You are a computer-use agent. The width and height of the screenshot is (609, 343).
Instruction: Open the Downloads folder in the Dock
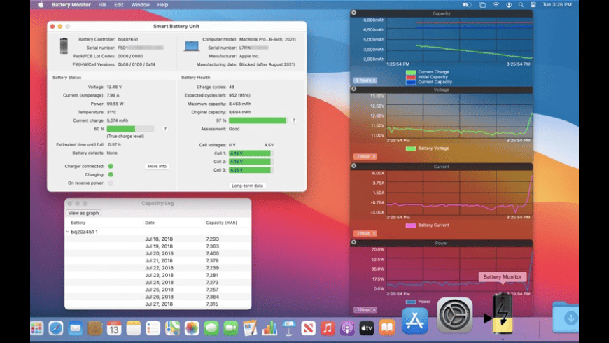(566, 317)
